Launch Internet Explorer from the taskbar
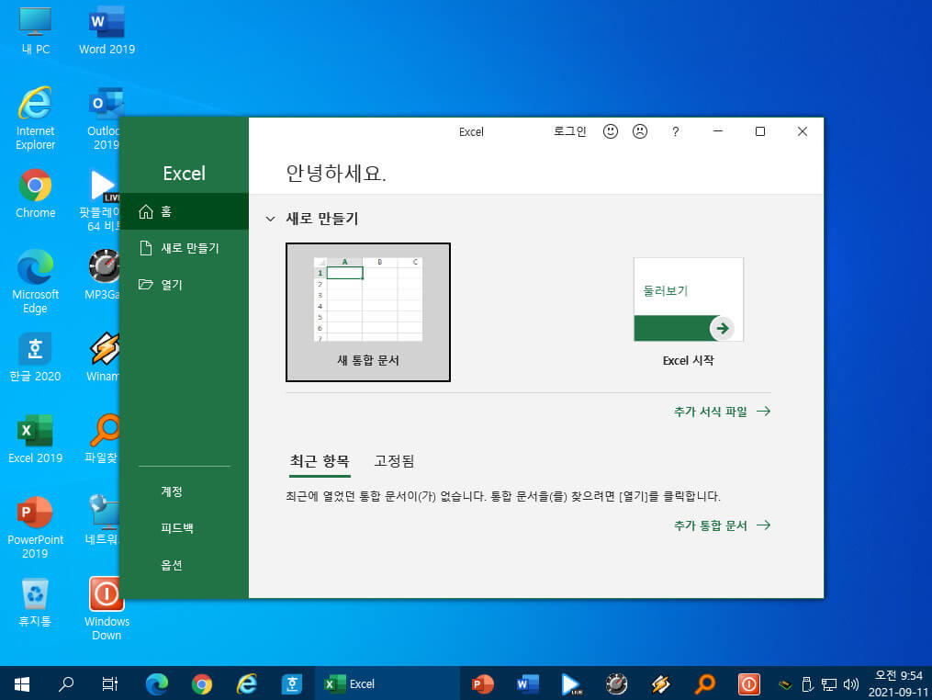Image resolution: width=932 pixels, height=700 pixels. [246, 684]
